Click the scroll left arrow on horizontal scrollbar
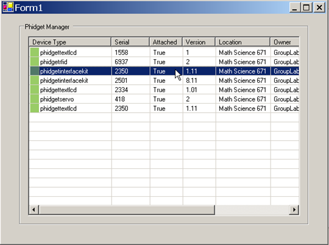This screenshot has width=329, height=245. [34, 210]
